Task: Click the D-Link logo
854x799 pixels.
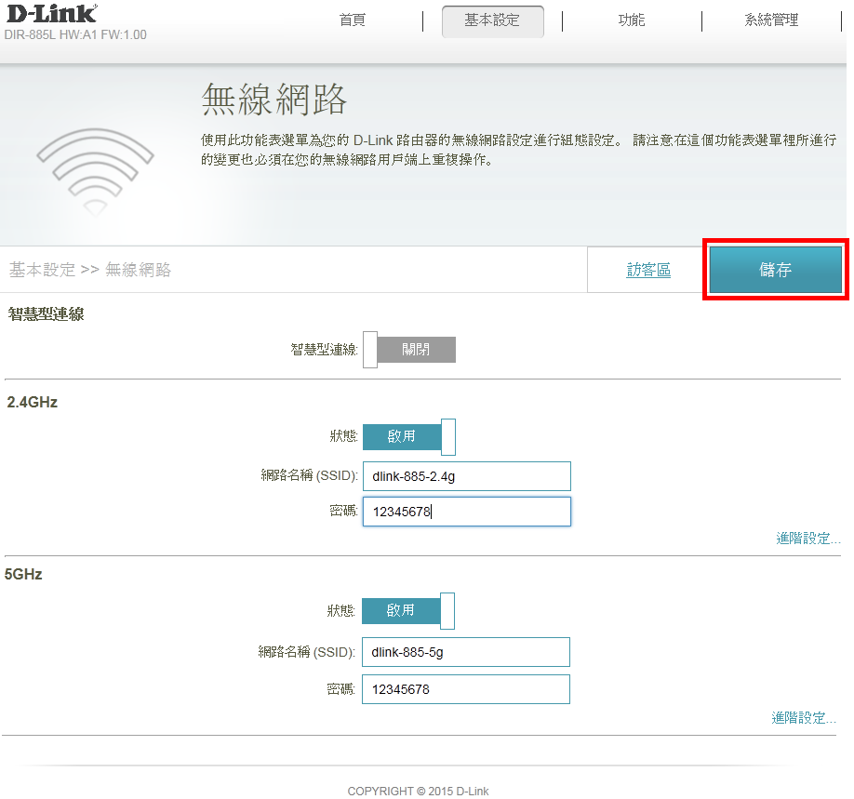Action: click(x=50, y=13)
